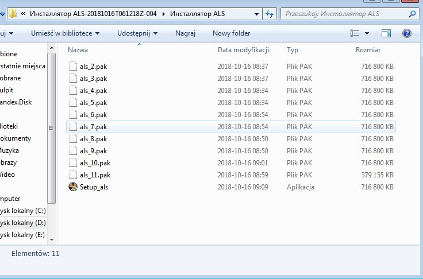Click the als_11.pak file icon
Image resolution: width=423 pixels, height=279 pixels.
(73, 175)
